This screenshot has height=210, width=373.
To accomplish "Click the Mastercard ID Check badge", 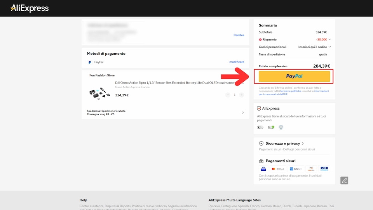I will [278, 169].
